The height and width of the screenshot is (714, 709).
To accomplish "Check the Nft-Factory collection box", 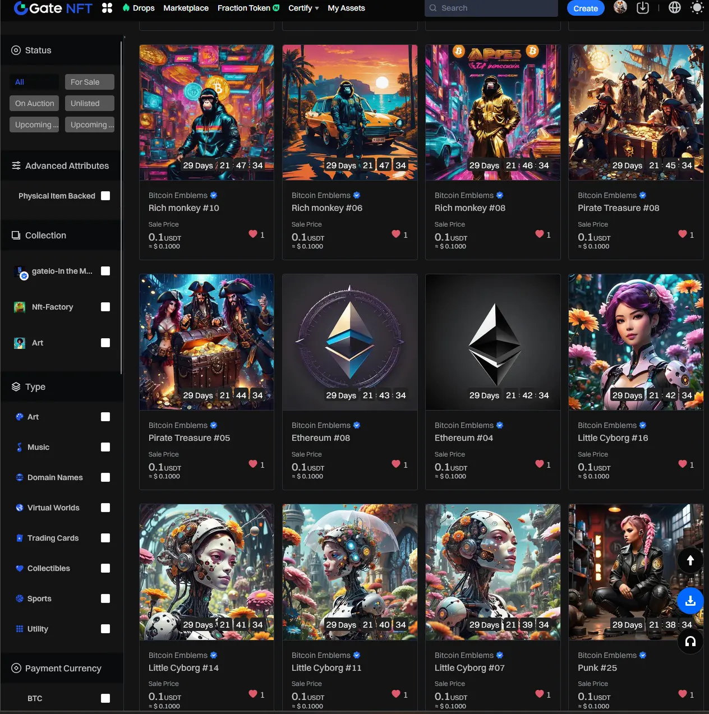I will point(105,307).
